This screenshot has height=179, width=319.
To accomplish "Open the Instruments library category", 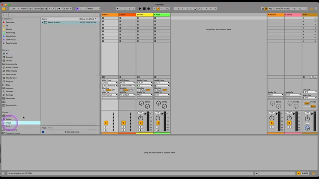I will point(11,64).
